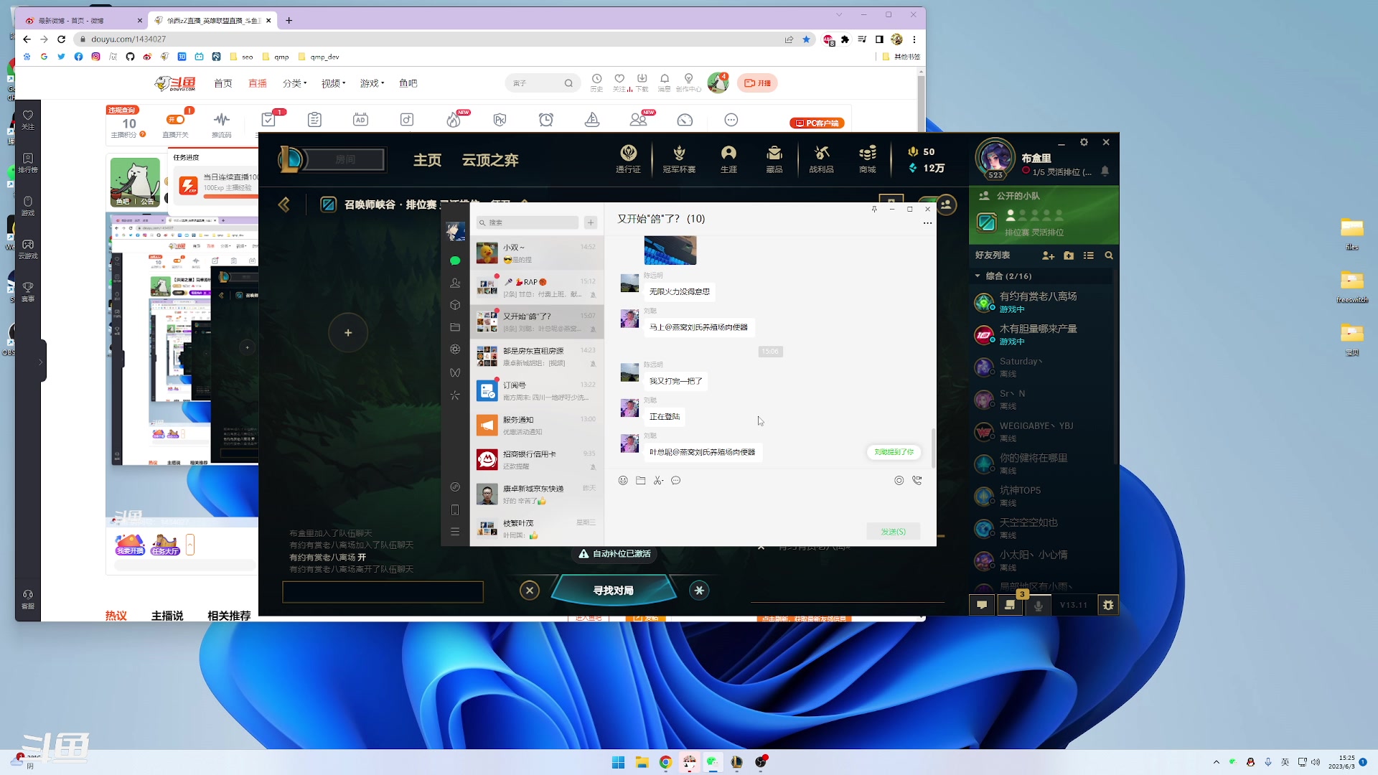This screenshot has height=775, width=1378.
Task: Click the Douyu push-stream code (推流码) icon
Action: pos(222,124)
